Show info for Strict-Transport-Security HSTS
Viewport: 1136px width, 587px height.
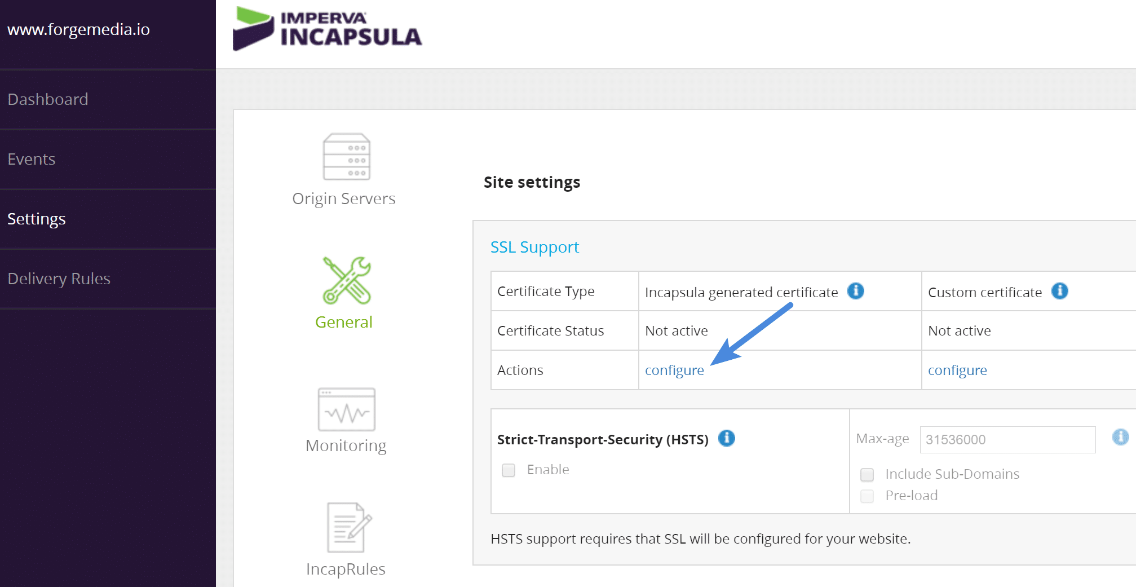click(x=727, y=438)
